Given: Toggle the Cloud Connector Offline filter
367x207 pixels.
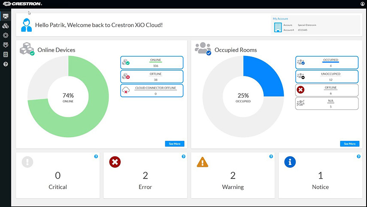Looking at the screenshot, I should point(152,91).
